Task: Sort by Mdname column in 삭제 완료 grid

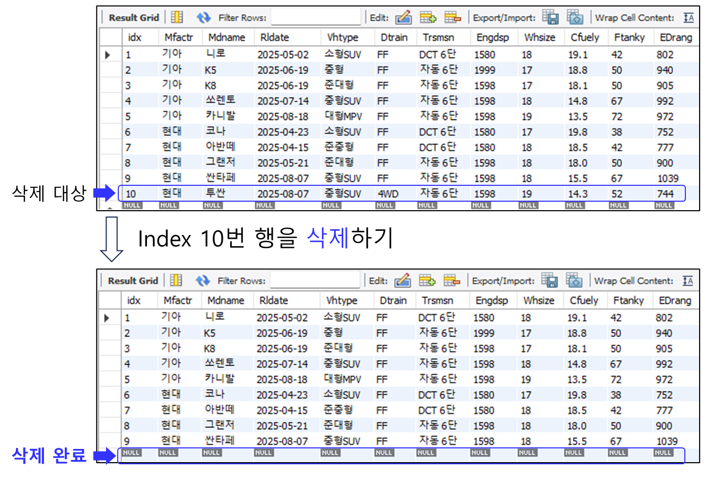Action: tap(227, 301)
